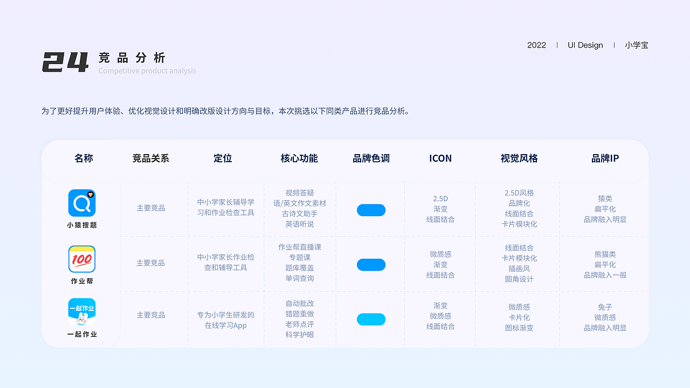The height and width of the screenshot is (388, 690).
Task: Click the 品牌IP column header
Action: (x=604, y=158)
